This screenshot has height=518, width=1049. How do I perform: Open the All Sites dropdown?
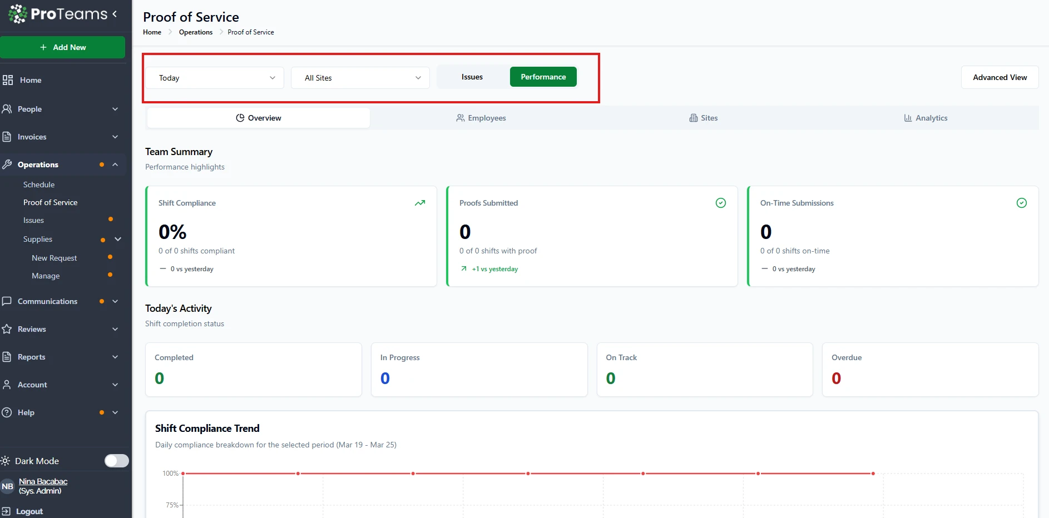click(360, 78)
